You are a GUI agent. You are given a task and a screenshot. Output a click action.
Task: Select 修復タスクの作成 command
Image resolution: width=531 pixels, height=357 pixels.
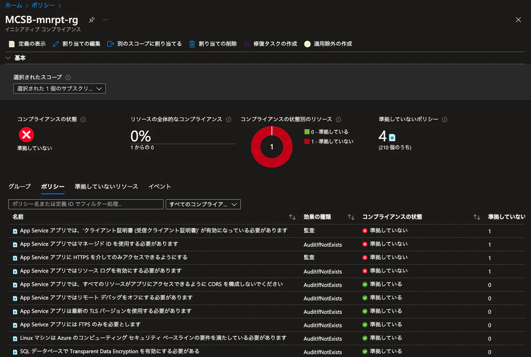coord(270,44)
